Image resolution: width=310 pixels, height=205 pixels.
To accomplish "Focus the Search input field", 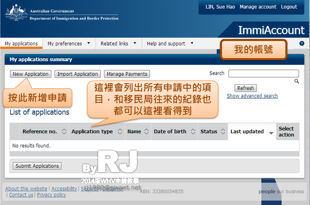I will 264,73.
